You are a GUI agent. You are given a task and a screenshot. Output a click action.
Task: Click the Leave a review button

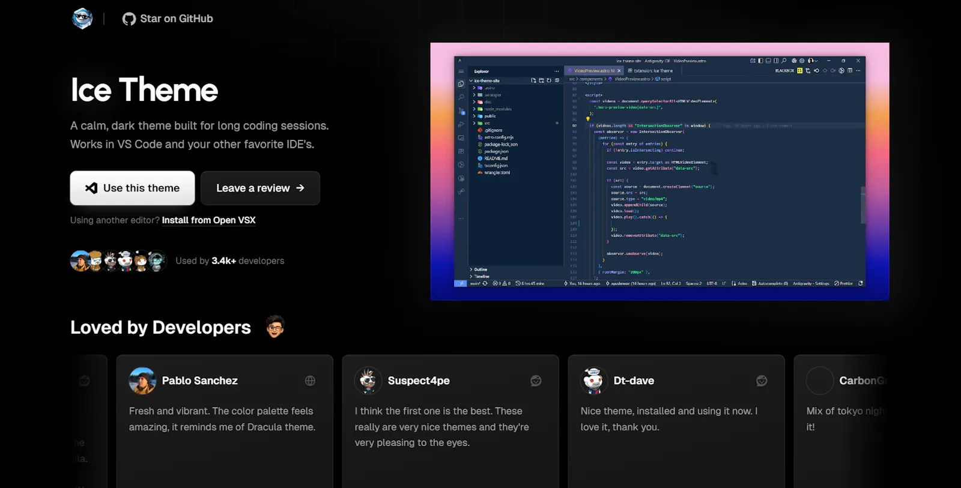260,188
